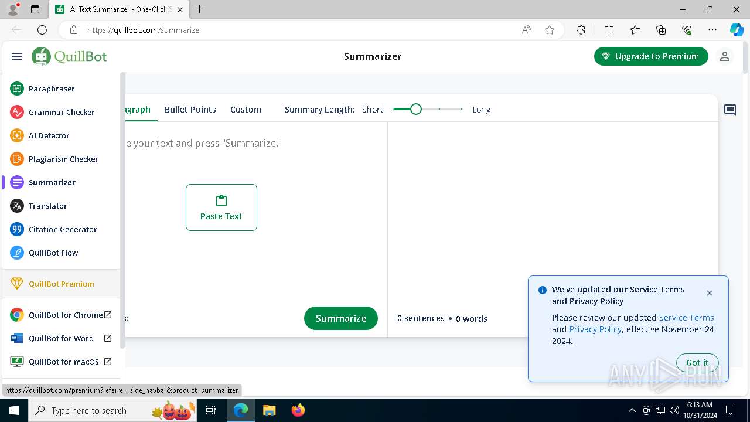Open the Translator icon
The width and height of the screenshot is (750, 422).
pos(17,206)
